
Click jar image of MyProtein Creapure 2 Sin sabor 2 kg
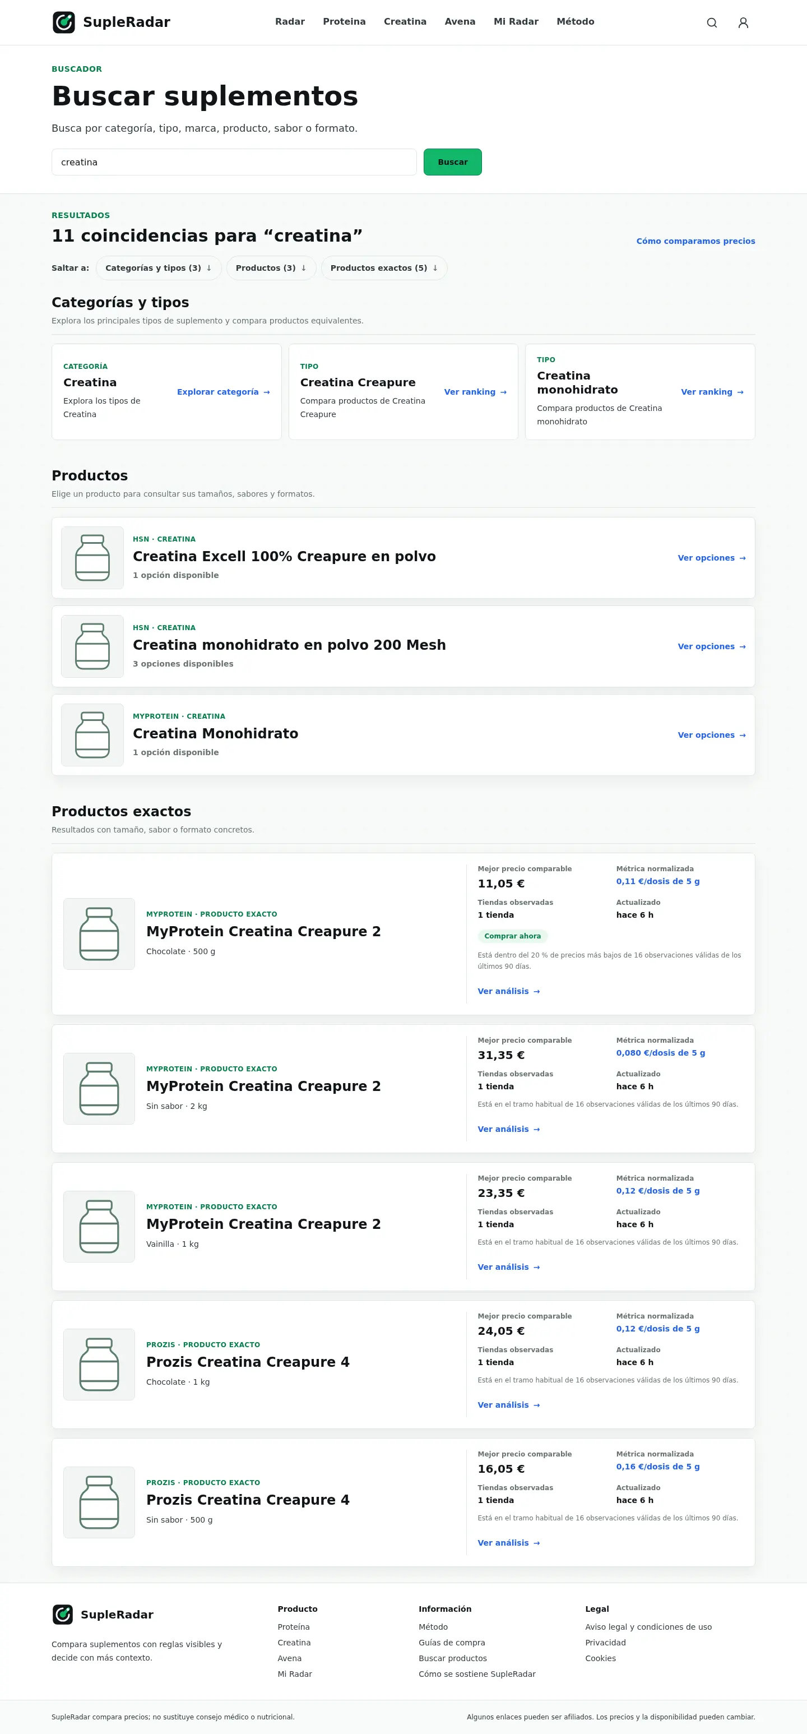[x=99, y=1089]
